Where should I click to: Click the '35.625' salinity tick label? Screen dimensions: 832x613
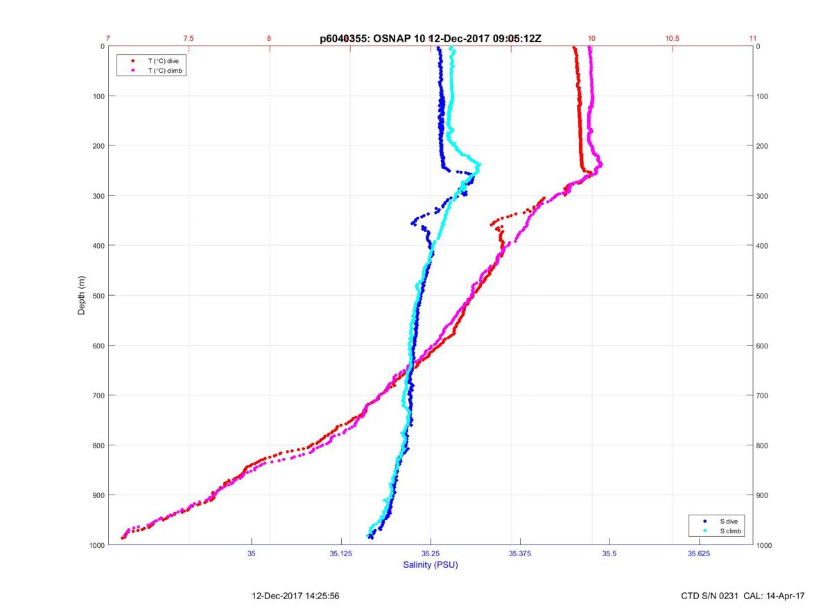[x=699, y=553]
